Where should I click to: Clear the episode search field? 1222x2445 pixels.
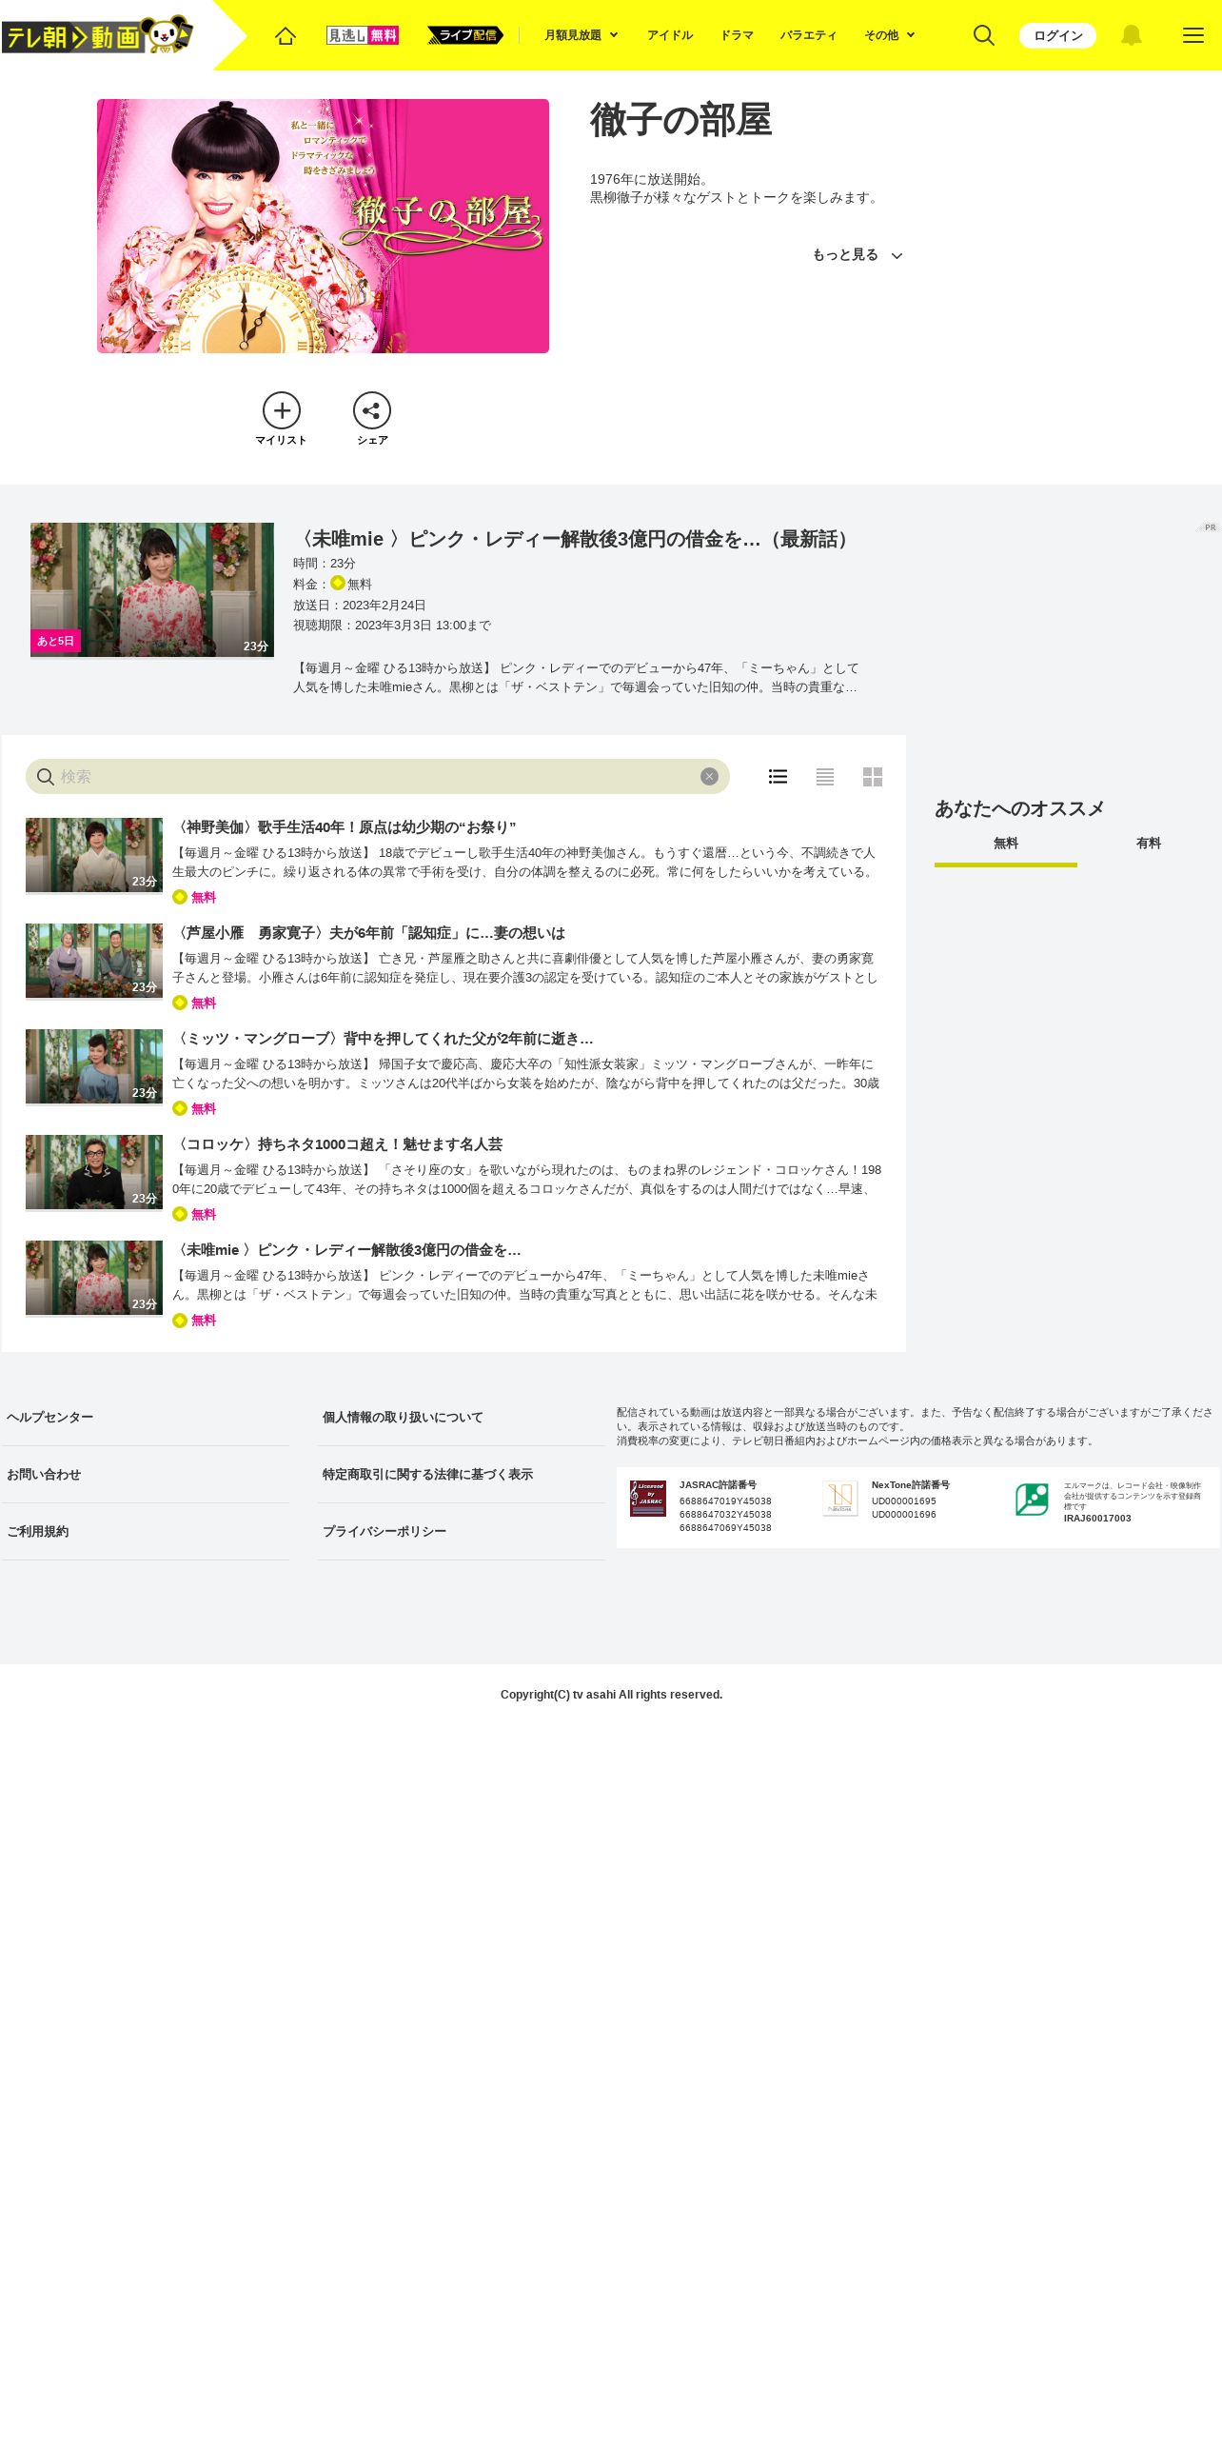[x=709, y=776]
